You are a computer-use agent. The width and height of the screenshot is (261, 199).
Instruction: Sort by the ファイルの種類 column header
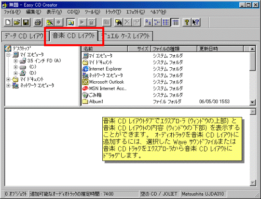174,49
